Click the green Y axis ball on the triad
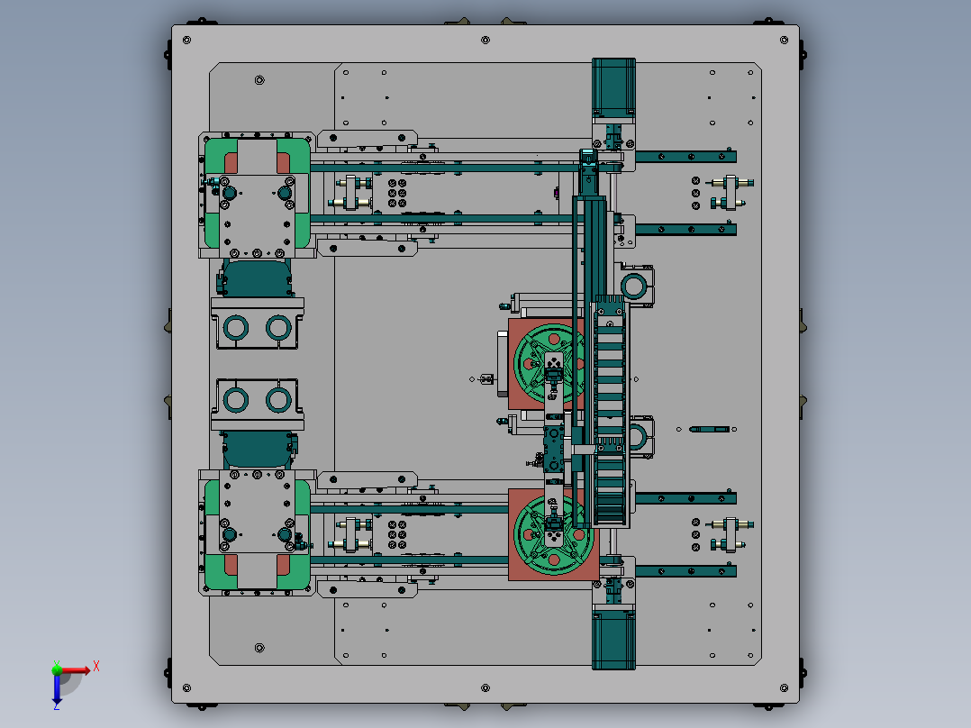 click(x=57, y=669)
